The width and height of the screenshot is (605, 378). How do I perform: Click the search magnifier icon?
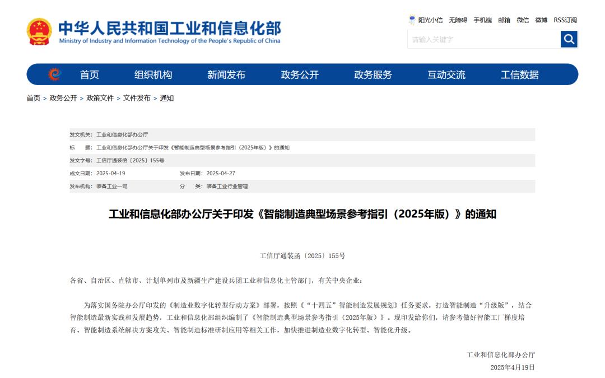[569, 39]
